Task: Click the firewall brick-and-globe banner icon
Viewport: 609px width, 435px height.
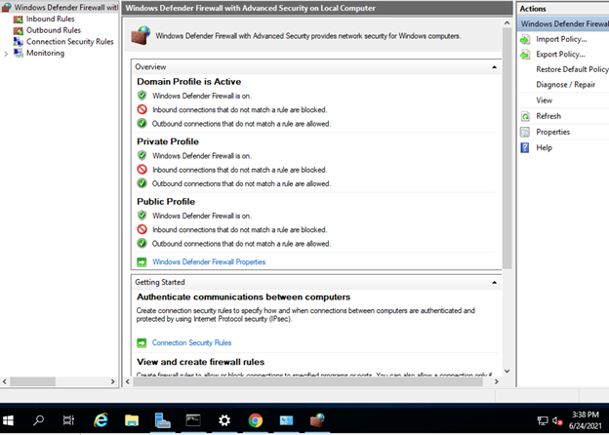Action: coord(141,36)
